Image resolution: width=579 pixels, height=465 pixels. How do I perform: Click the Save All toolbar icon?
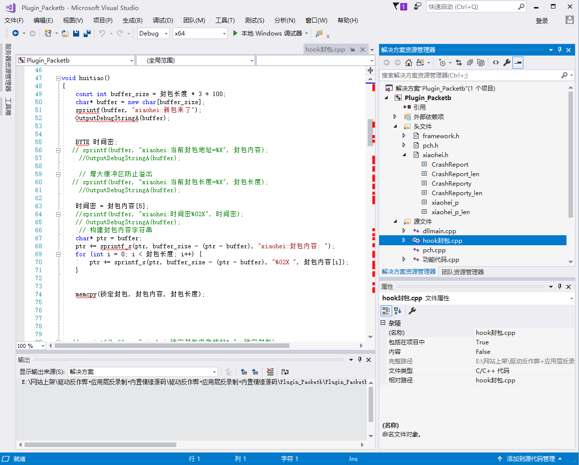87,34
